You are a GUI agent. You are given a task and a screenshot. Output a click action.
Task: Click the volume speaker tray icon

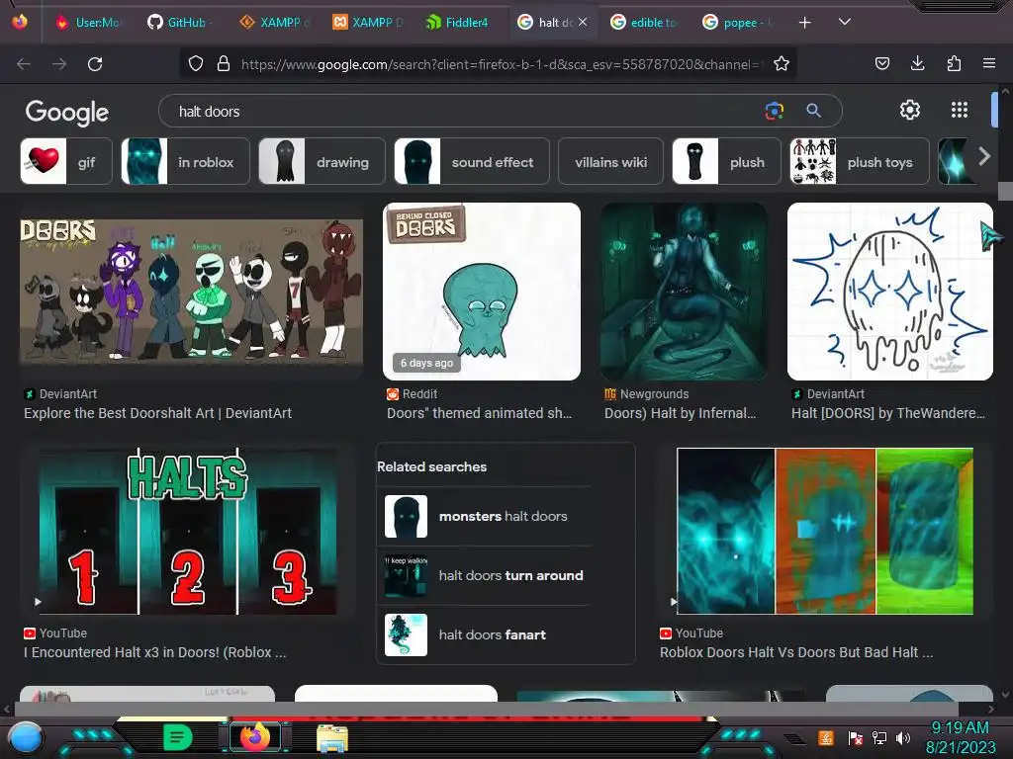903,737
